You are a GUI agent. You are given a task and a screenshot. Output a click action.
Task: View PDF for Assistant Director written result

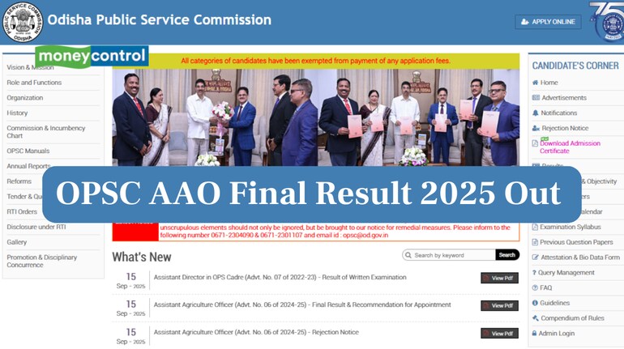pos(499,279)
